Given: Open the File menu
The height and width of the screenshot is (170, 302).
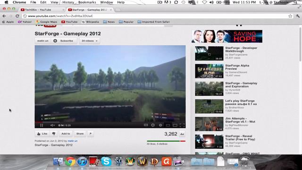Looking at the screenshot, I should pos(33,2).
